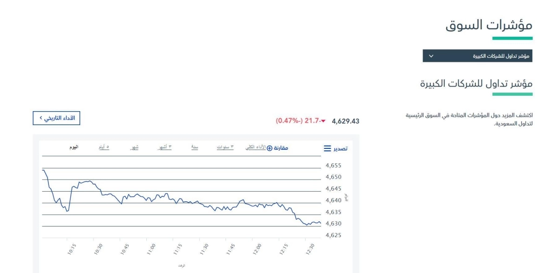Open the export hamburger menu icon
Screen dimensions: 559x273
tap(328, 149)
